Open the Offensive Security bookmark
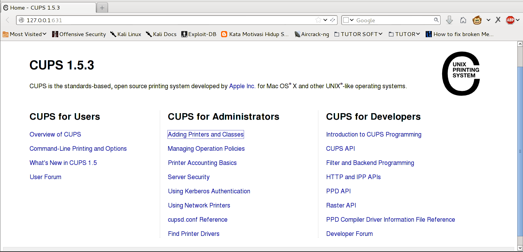 click(x=79, y=34)
